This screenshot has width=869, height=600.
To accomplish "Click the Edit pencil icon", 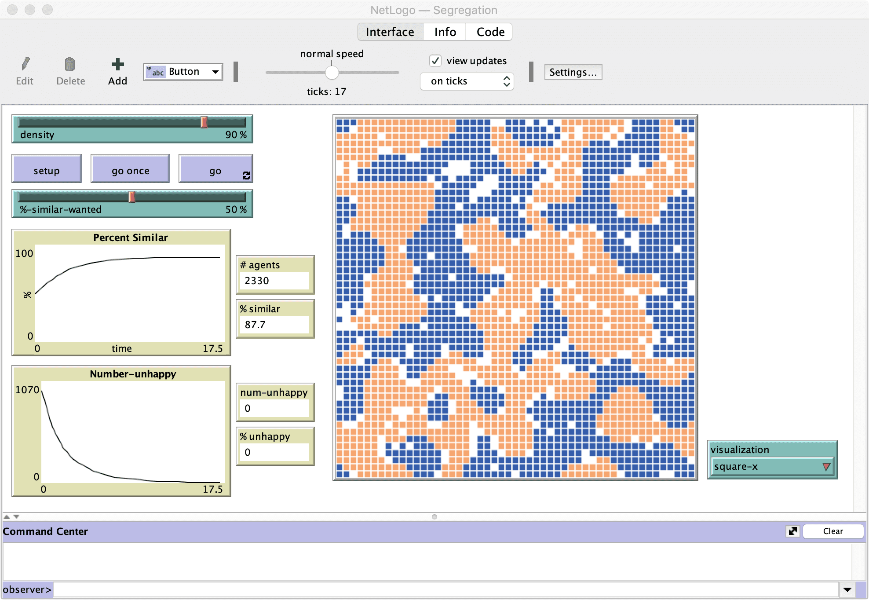I will click(x=25, y=64).
